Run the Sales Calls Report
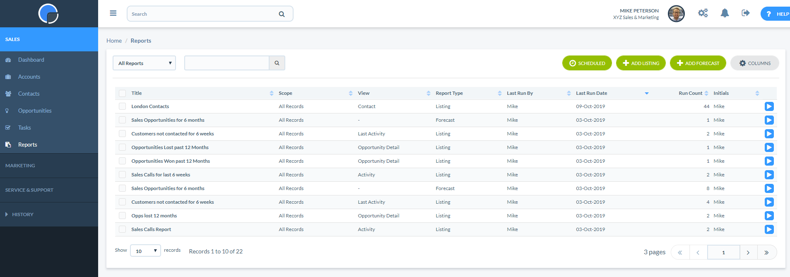Viewport: 790px width, 277px height. click(x=769, y=229)
